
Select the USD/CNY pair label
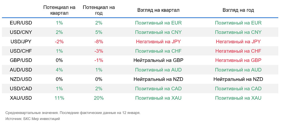pyautogui.click(x=21, y=32)
